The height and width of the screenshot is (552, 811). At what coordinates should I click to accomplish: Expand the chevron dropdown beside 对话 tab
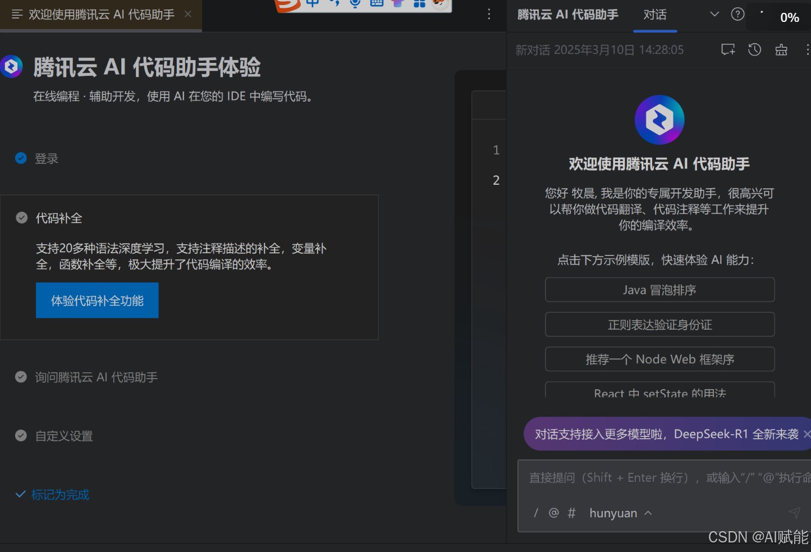tap(714, 14)
